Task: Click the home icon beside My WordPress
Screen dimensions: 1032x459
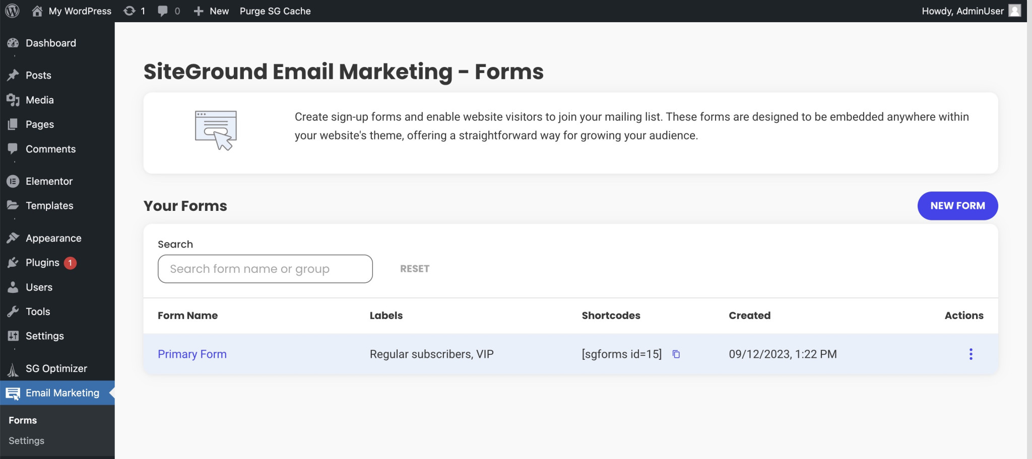Action: [x=37, y=11]
